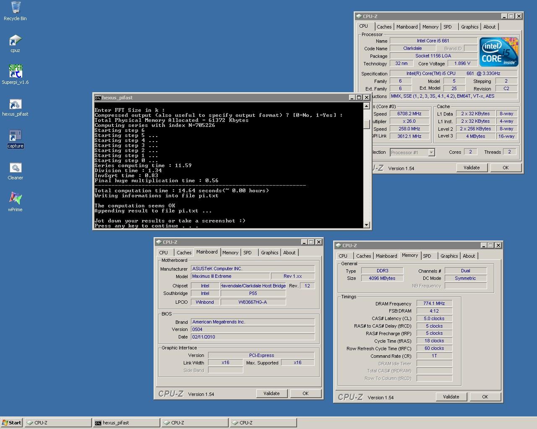Select the Cleaner desktop icon
Image resolution: width=537 pixels, height=429 pixels.
(x=15, y=171)
